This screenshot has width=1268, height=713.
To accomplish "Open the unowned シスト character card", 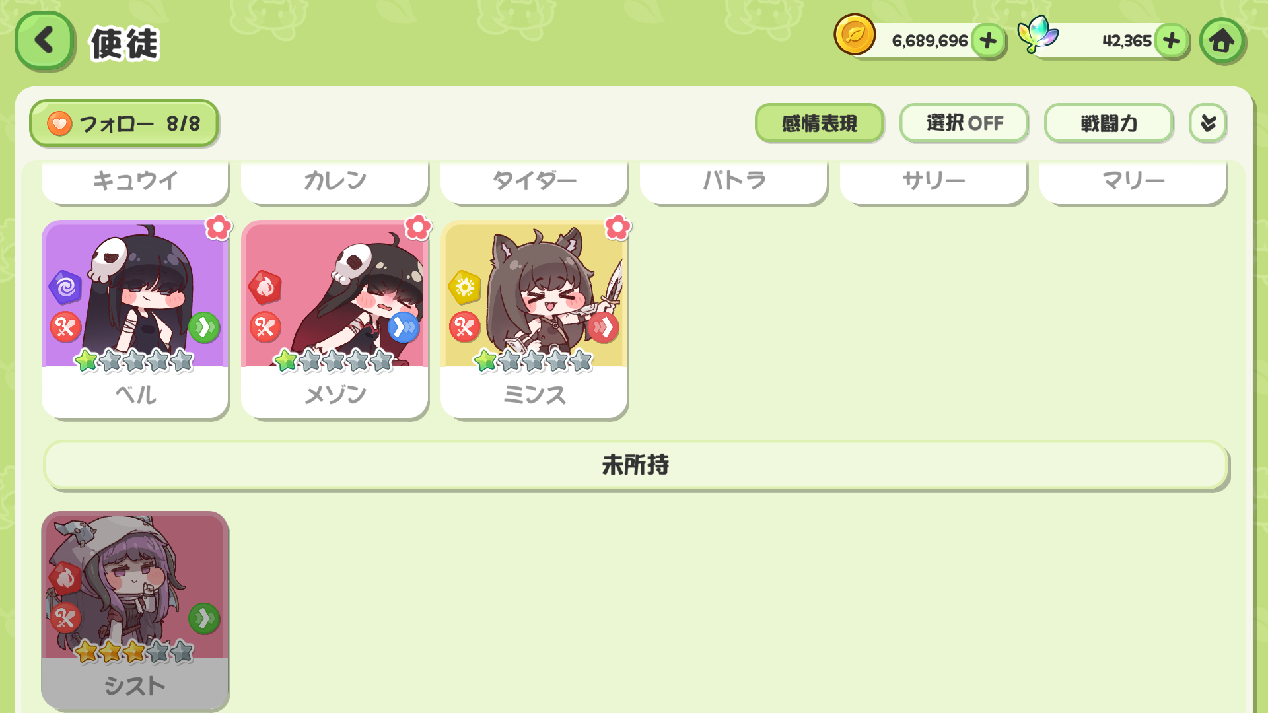I will [135, 611].
